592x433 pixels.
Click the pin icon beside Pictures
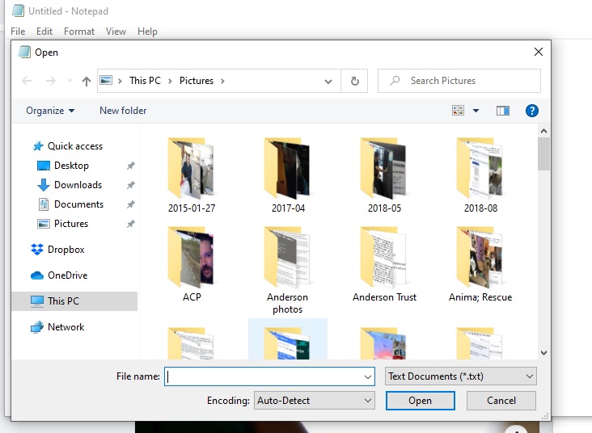(x=131, y=224)
